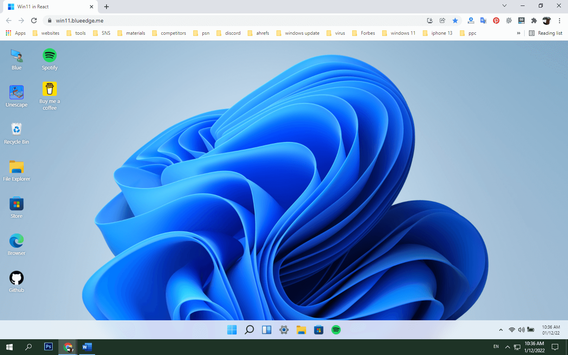Open the iphone 13 bookmark folder
The image size is (568, 355).
[438, 33]
